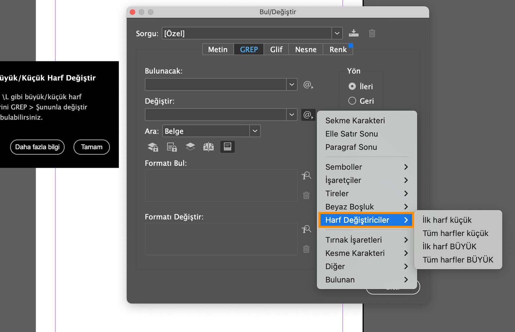The height and width of the screenshot is (332, 515).
Task: Click the Daha fazla bilgi button
Action: coord(37,147)
